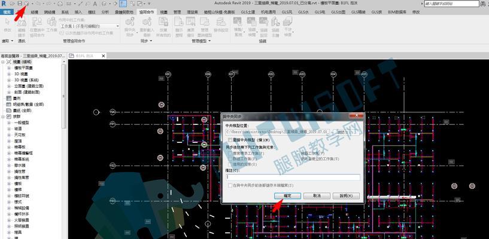
Task: Expand 3D 視圖 (系統) tree node
Action: point(9,80)
